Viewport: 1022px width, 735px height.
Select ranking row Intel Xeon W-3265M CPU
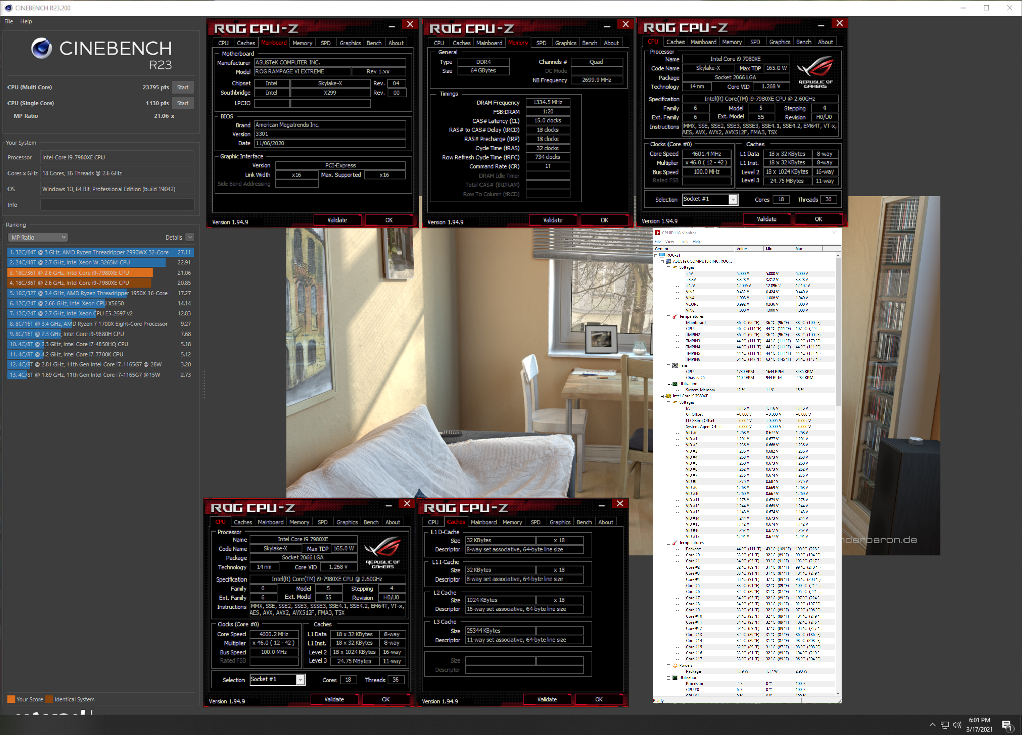point(100,262)
